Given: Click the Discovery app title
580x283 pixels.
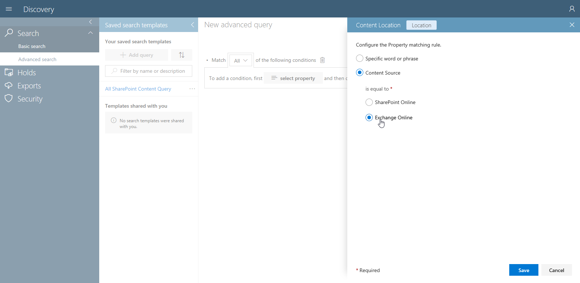Looking at the screenshot, I should coord(39,9).
